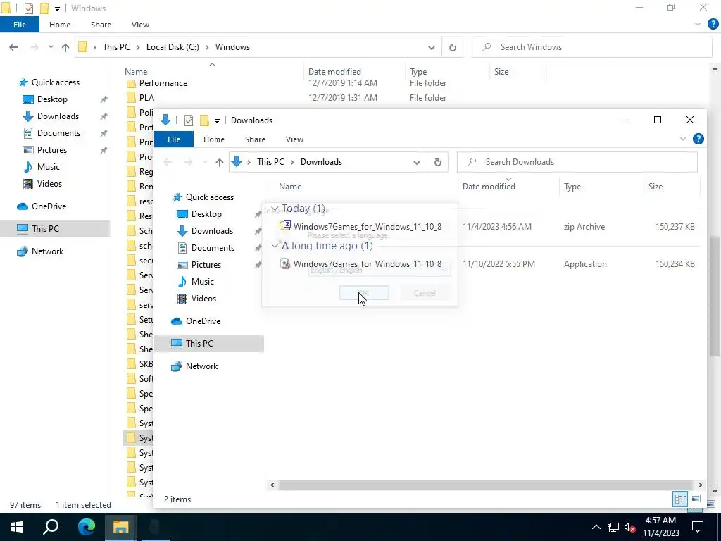The height and width of the screenshot is (541, 721).
Task: Click horizontal scrollbar in Downloads window
Action: pos(485,485)
